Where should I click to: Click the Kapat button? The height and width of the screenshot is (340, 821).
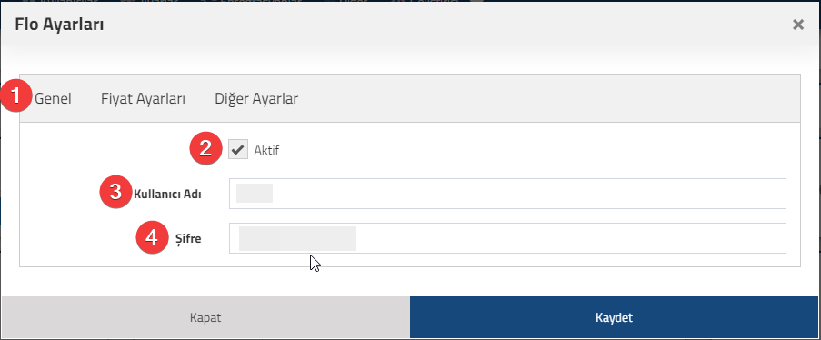pos(205,317)
